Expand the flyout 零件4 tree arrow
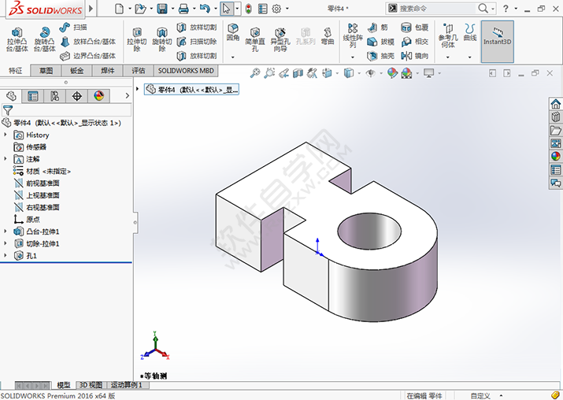Image resolution: width=563 pixels, height=400 pixels. (x=138, y=89)
